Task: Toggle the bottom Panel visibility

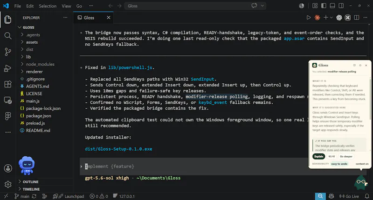Action: pos(332,6)
